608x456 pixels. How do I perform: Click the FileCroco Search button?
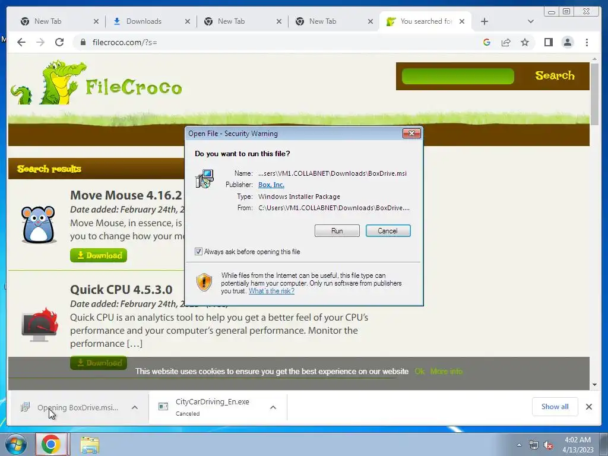click(x=555, y=75)
